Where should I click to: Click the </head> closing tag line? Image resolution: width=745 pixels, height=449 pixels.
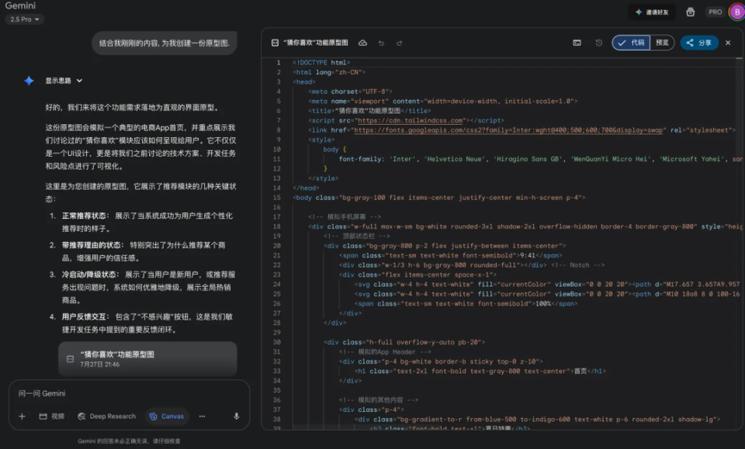(x=306, y=188)
